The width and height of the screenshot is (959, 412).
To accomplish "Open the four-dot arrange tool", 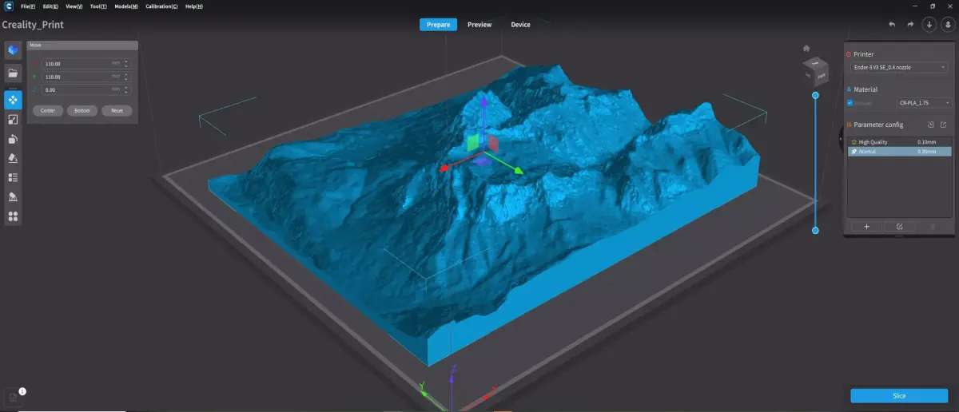I will 13,216.
